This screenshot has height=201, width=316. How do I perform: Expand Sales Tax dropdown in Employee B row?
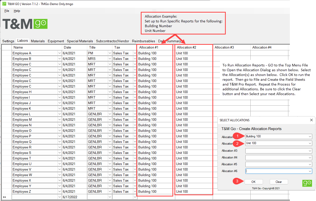[x=135, y=59]
